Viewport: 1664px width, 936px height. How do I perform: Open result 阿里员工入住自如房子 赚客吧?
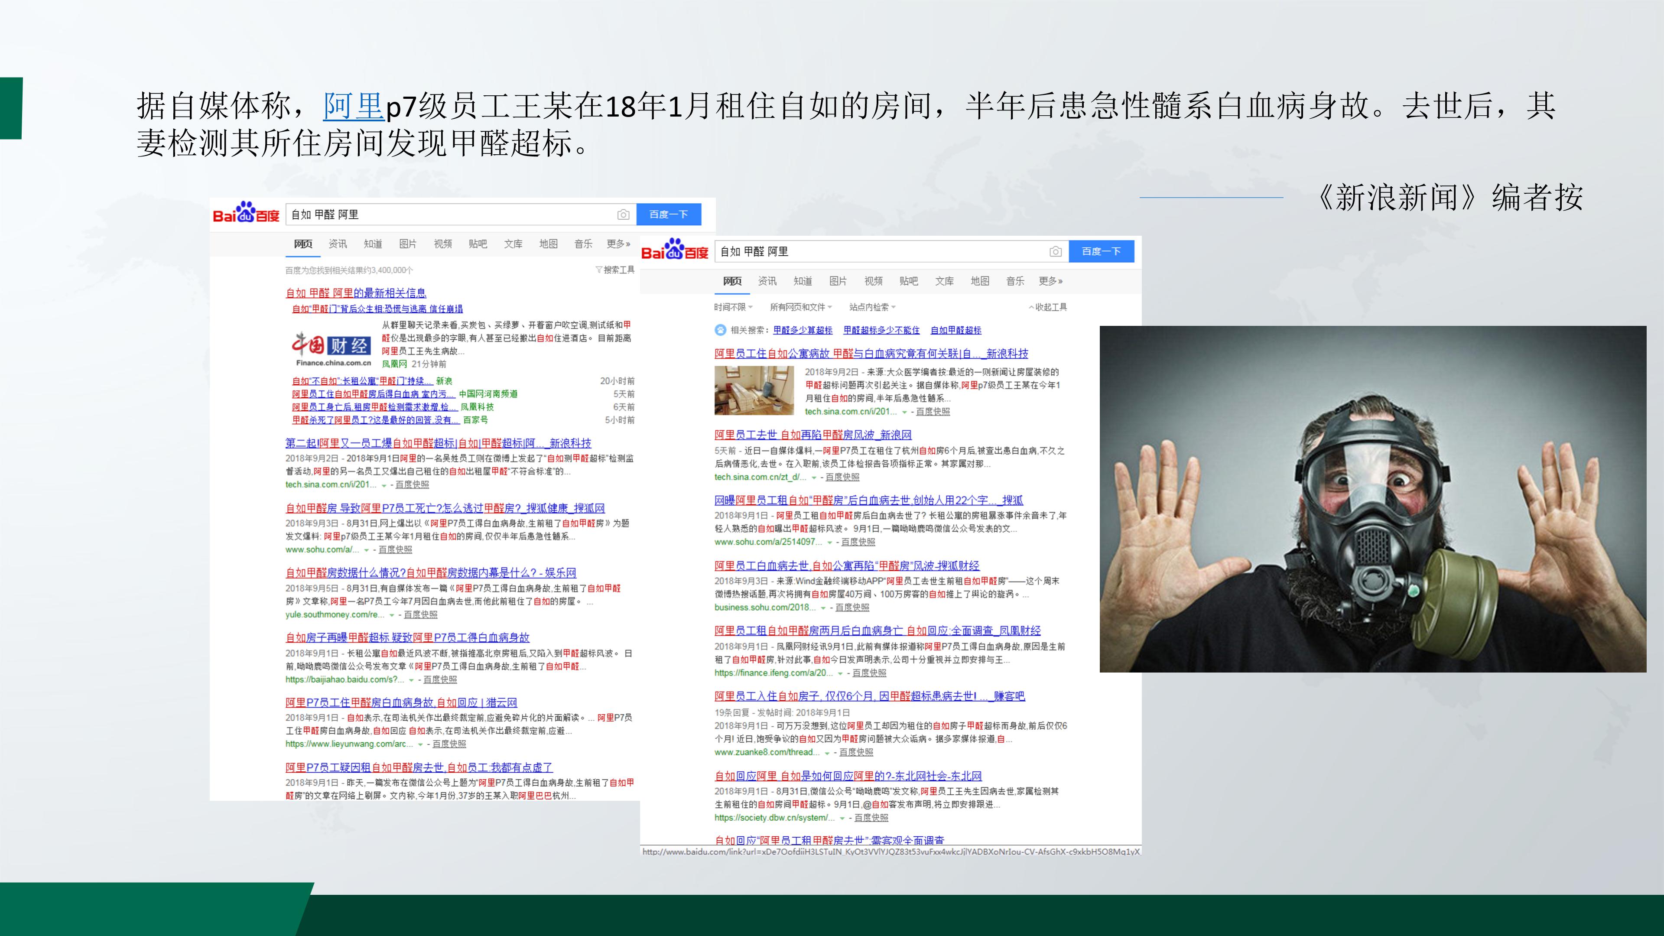[x=869, y=696]
